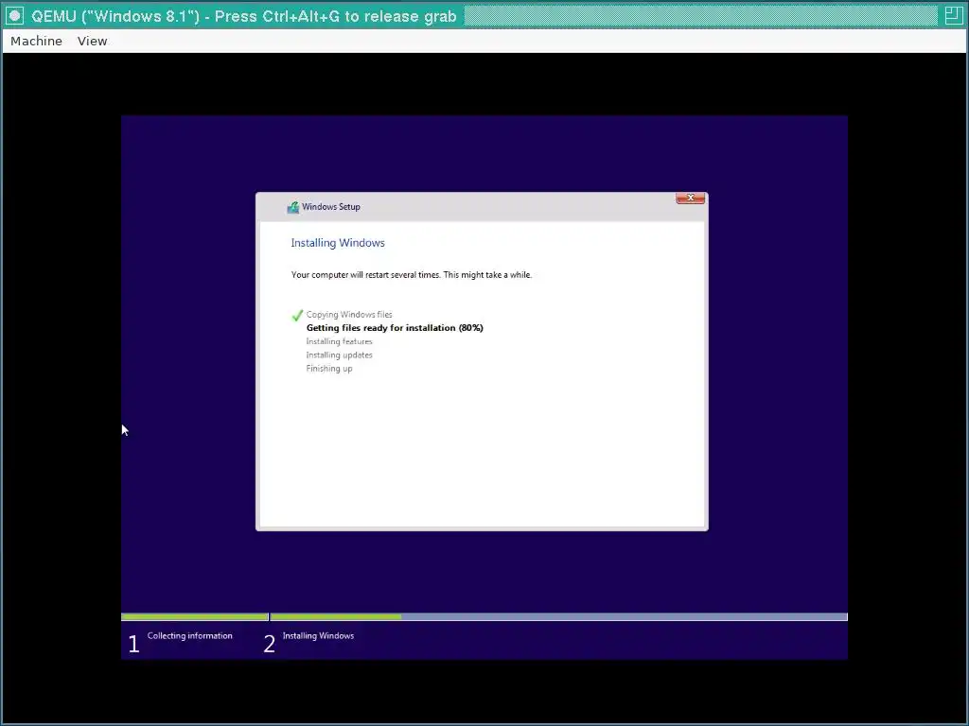Click 'Finishing up' step

tap(329, 369)
